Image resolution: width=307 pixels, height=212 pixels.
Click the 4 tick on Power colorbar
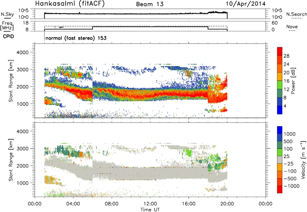285,106
